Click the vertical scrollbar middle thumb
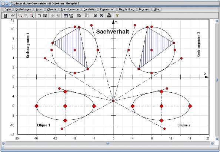This screenshot has height=152, width=220. (217, 80)
